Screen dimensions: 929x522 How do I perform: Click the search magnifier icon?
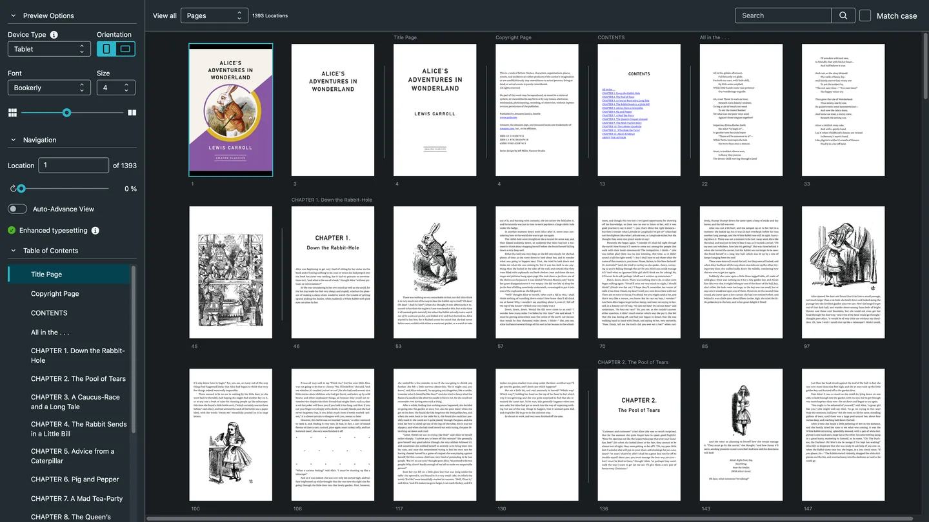843,15
